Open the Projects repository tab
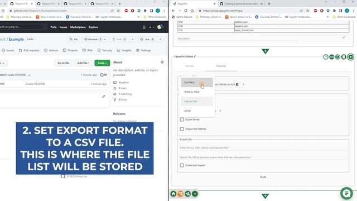Viewport: 357px width, 201px height. 70,50
